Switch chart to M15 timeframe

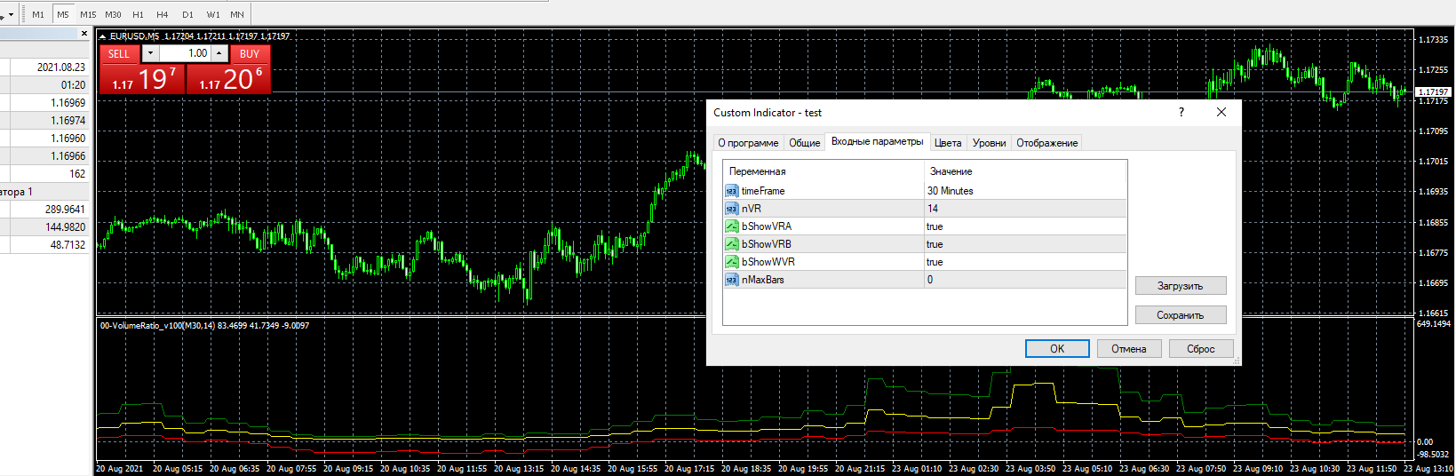88,14
